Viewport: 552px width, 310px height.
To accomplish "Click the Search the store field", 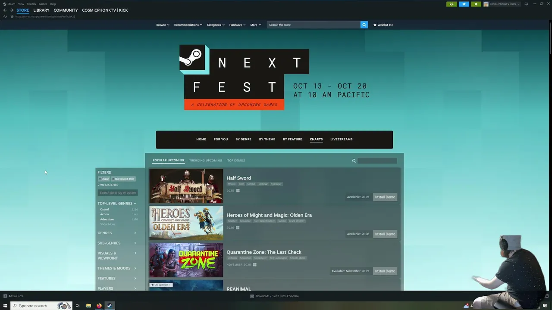I will (x=314, y=25).
